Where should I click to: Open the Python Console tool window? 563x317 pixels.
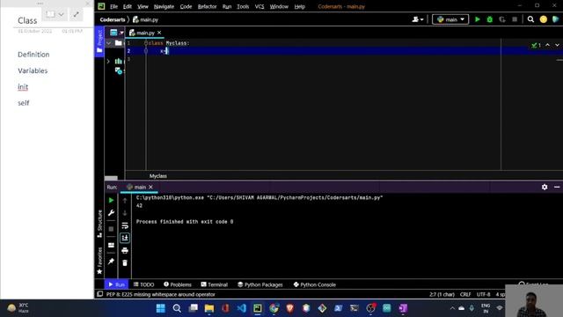point(315,284)
